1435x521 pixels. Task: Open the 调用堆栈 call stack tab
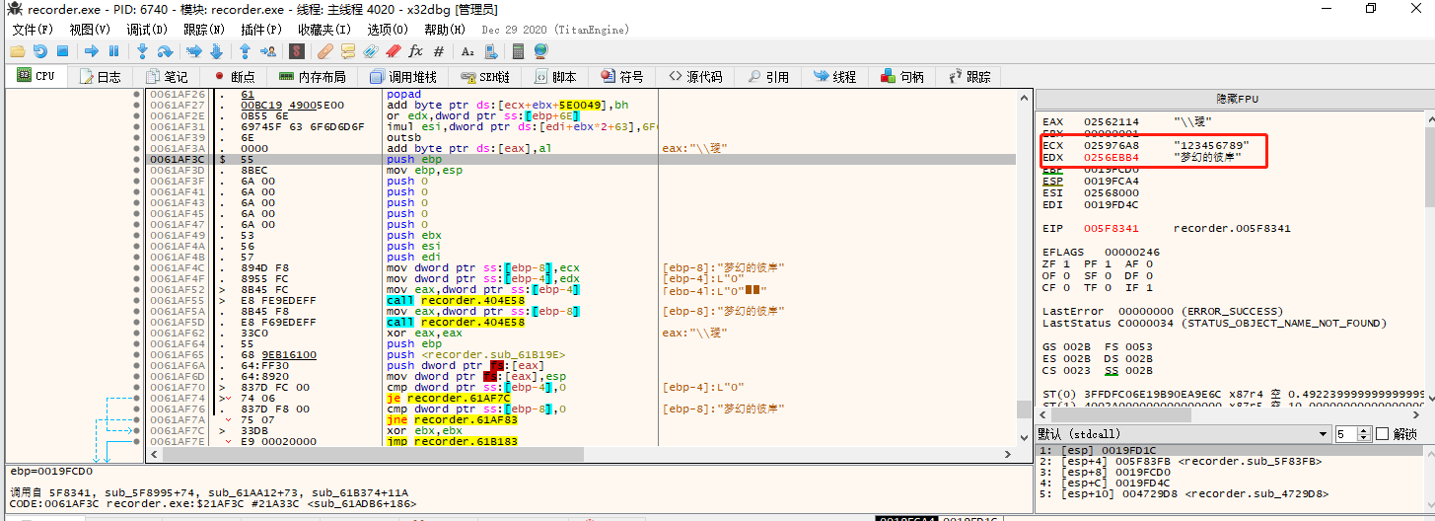click(x=403, y=76)
